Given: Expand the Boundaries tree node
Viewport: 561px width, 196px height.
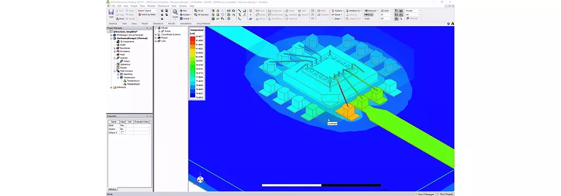Looking at the screenshot, I should tap(114, 48).
